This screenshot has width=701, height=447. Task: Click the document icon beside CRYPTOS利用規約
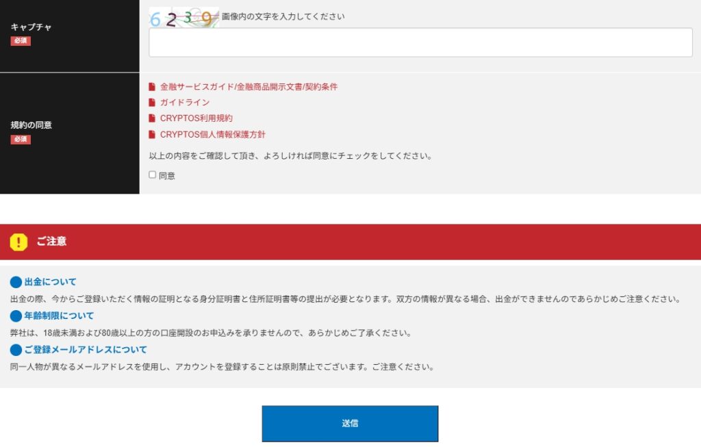click(152, 118)
